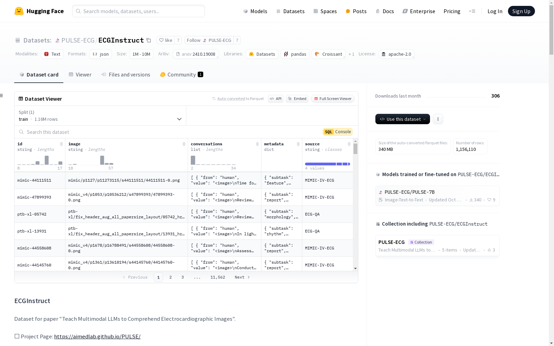
Task: Click the Text modality tag
Action: tap(52, 54)
